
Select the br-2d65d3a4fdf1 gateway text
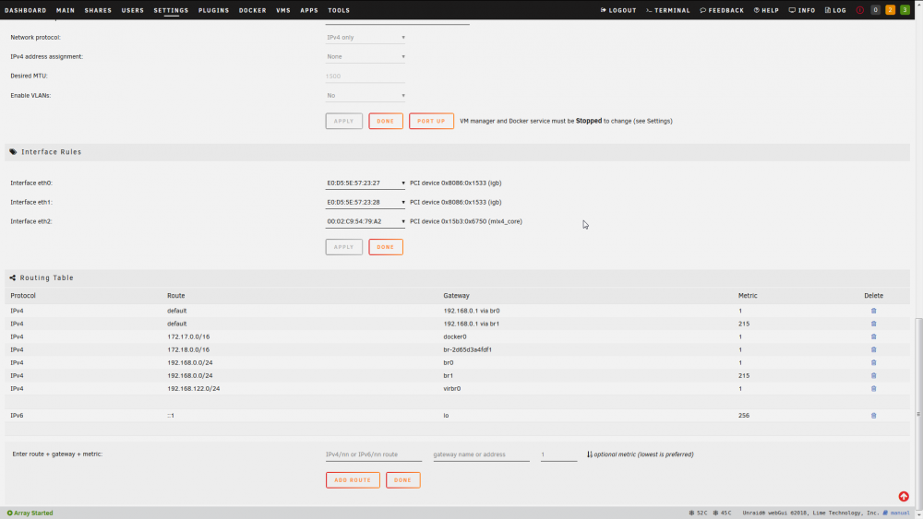[467, 349]
